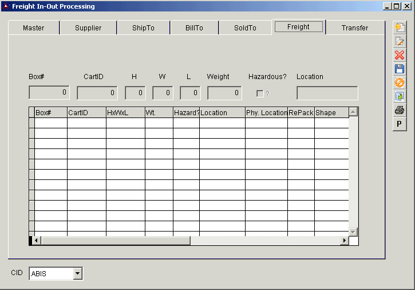Viewport: 415px width, 290px height.
Task: Click the blue floppy disk Save icon
Action: (400, 69)
